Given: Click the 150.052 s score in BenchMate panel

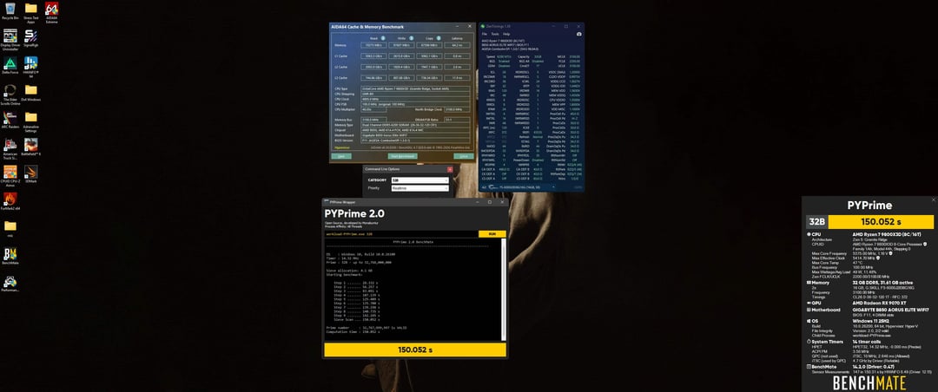Looking at the screenshot, I should pyautogui.click(x=881, y=222).
